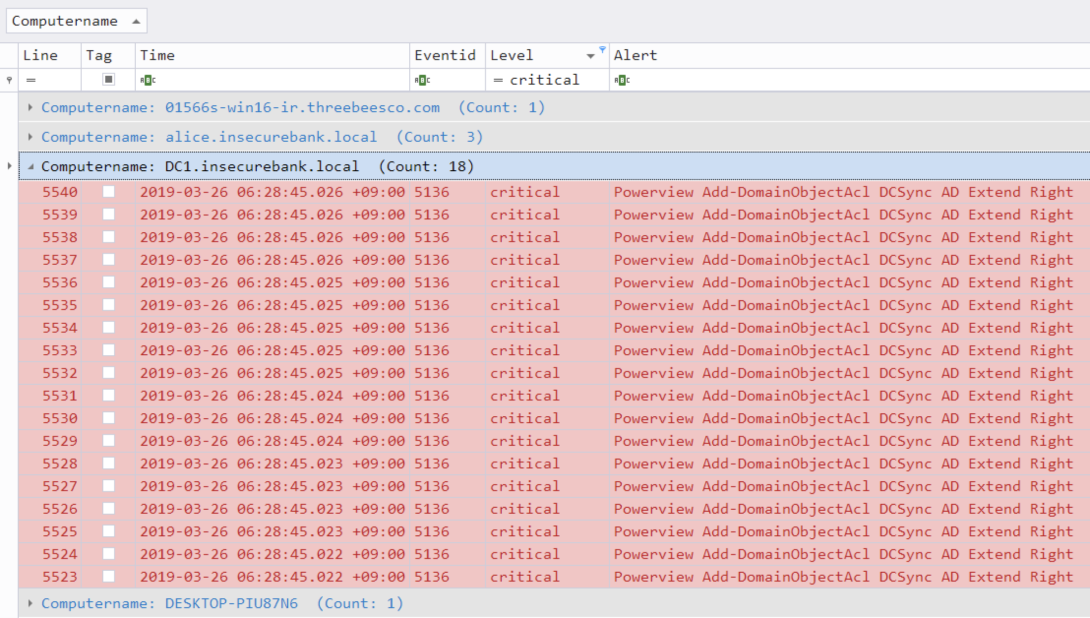Click the ascending sort arrow on Computername group box
Image resolution: width=1090 pixels, height=618 pixels.
click(x=134, y=21)
